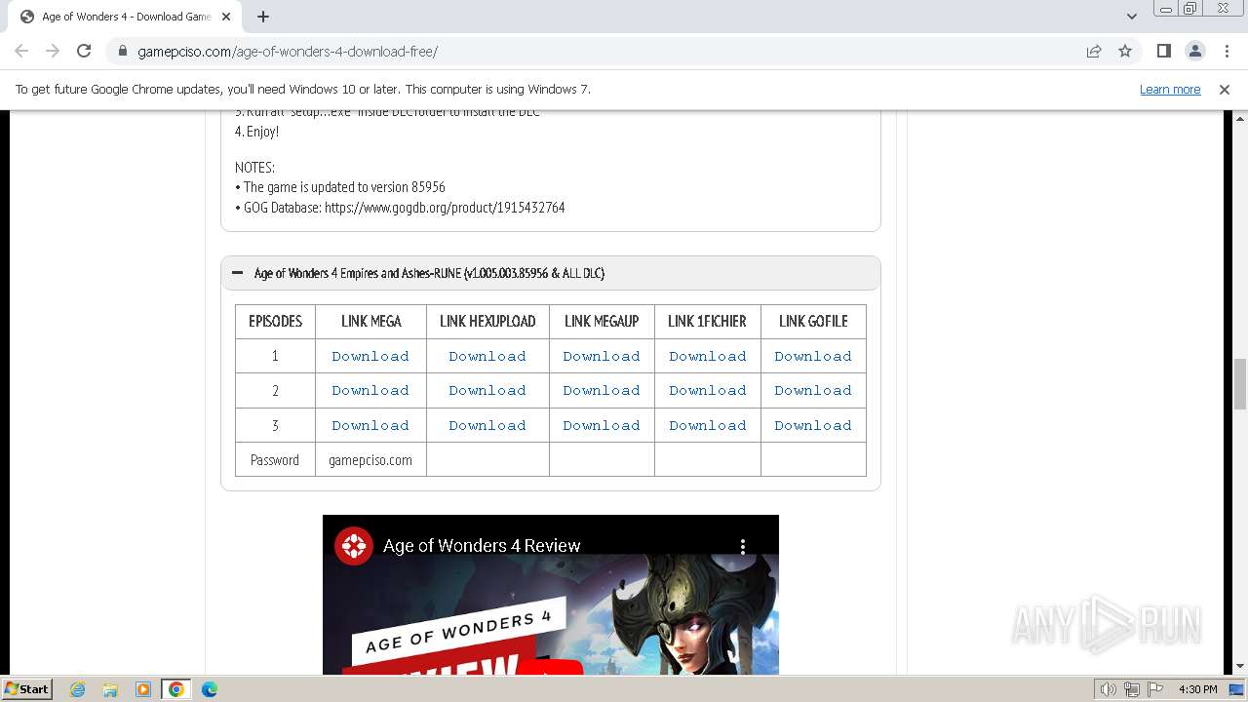Download episode 3 from HEXUPLOAD
1248x702 pixels.
pyautogui.click(x=487, y=425)
